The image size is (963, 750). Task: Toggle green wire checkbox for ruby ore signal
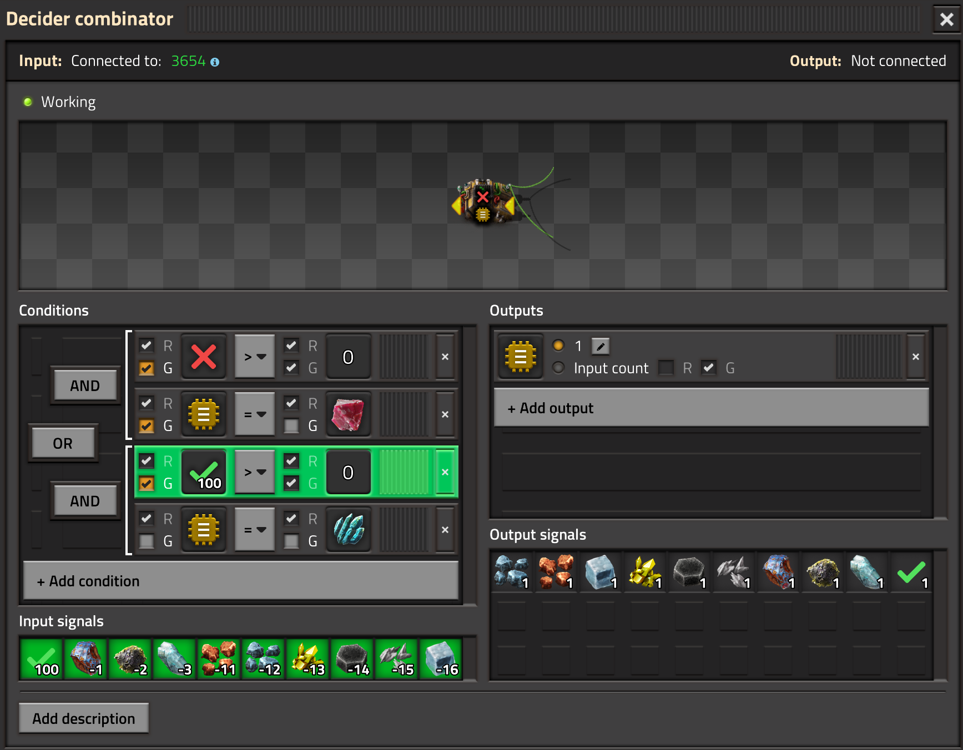[x=291, y=425]
